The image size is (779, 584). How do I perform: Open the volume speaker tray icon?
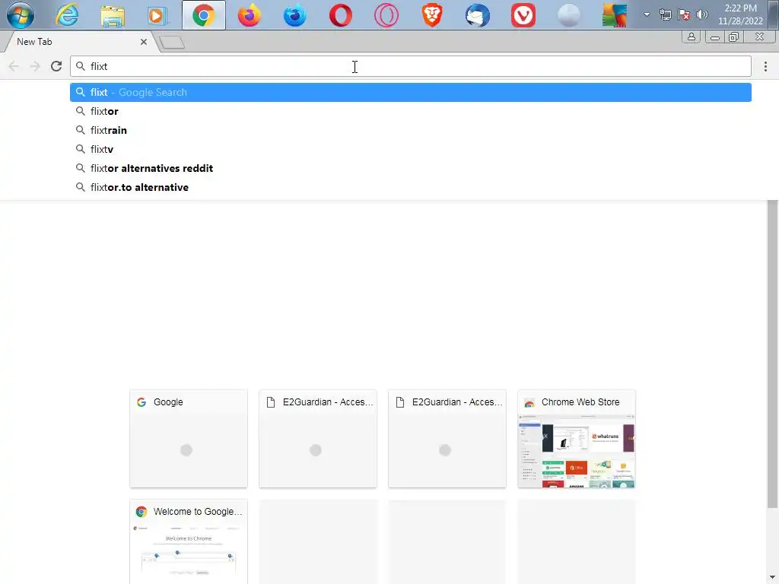pos(701,15)
